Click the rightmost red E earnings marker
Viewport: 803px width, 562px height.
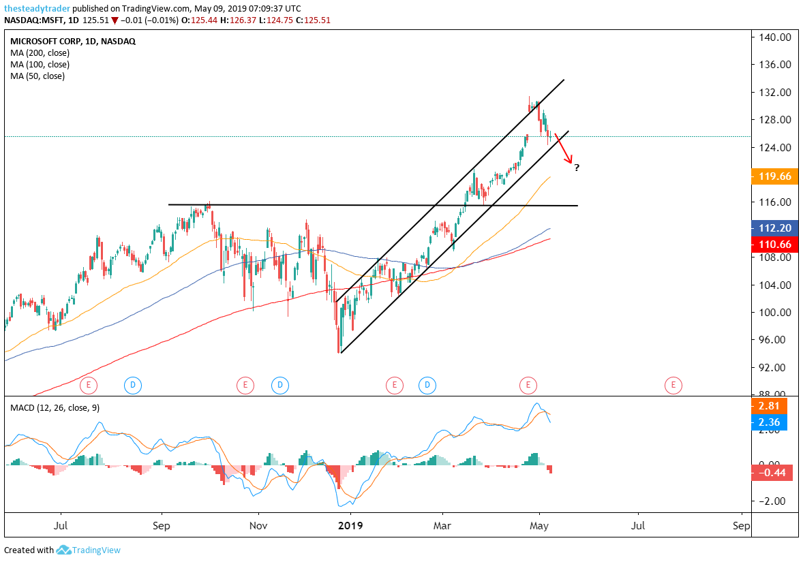coord(673,385)
